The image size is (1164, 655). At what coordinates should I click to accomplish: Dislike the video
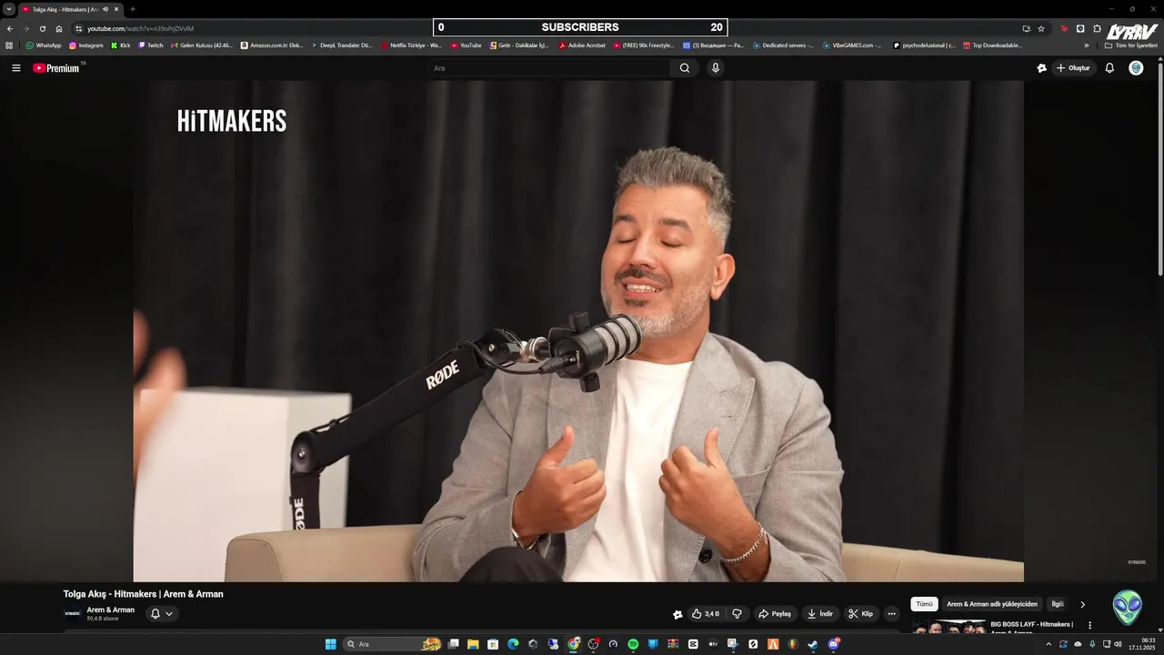click(738, 614)
